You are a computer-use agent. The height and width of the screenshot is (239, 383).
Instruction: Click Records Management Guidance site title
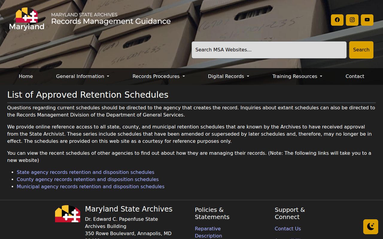pos(111,22)
